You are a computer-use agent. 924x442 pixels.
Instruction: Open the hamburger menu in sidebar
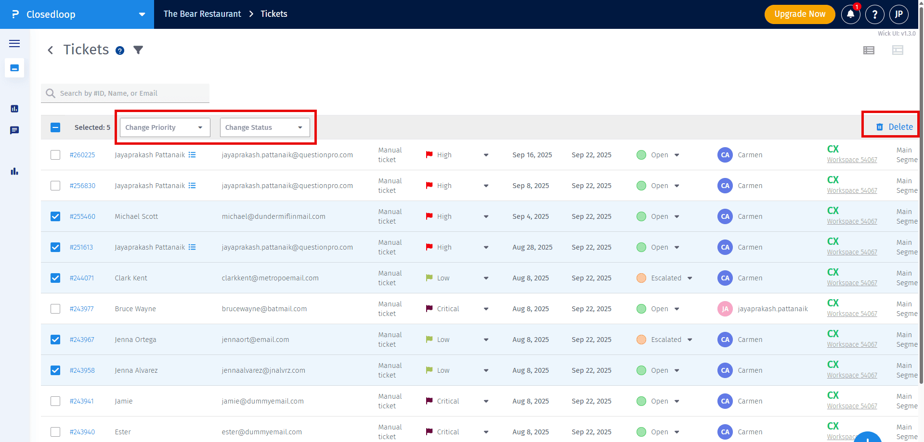(x=14, y=44)
